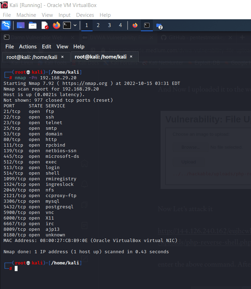Viewport: 251px width, 289px height.
Task: Click the '21/tcp open ftp' row
Action: pos(29,112)
